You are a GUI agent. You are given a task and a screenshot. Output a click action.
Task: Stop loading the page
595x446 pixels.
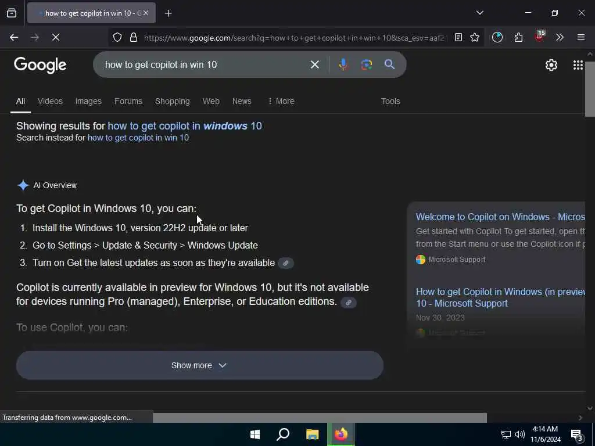(x=55, y=37)
